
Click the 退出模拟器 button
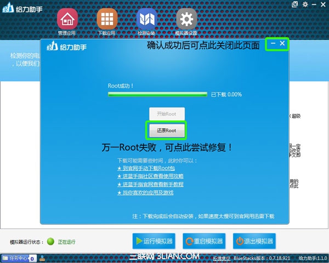(254, 241)
